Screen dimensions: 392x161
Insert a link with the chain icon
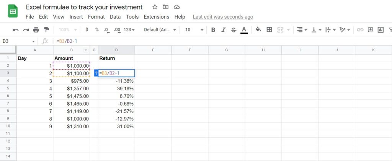point(360,30)
